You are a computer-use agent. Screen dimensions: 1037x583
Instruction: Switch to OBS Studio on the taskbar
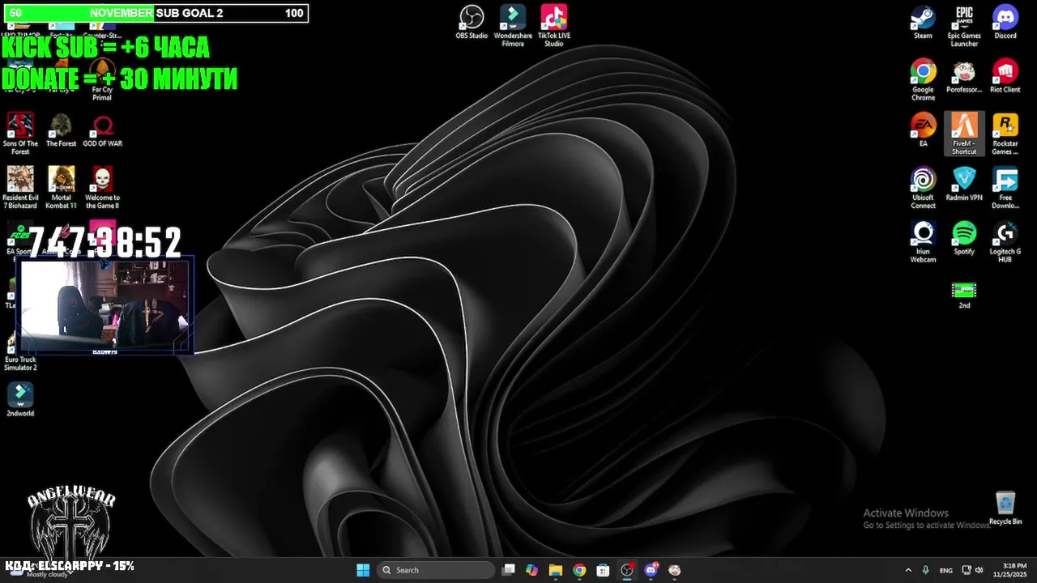point(627,570)
